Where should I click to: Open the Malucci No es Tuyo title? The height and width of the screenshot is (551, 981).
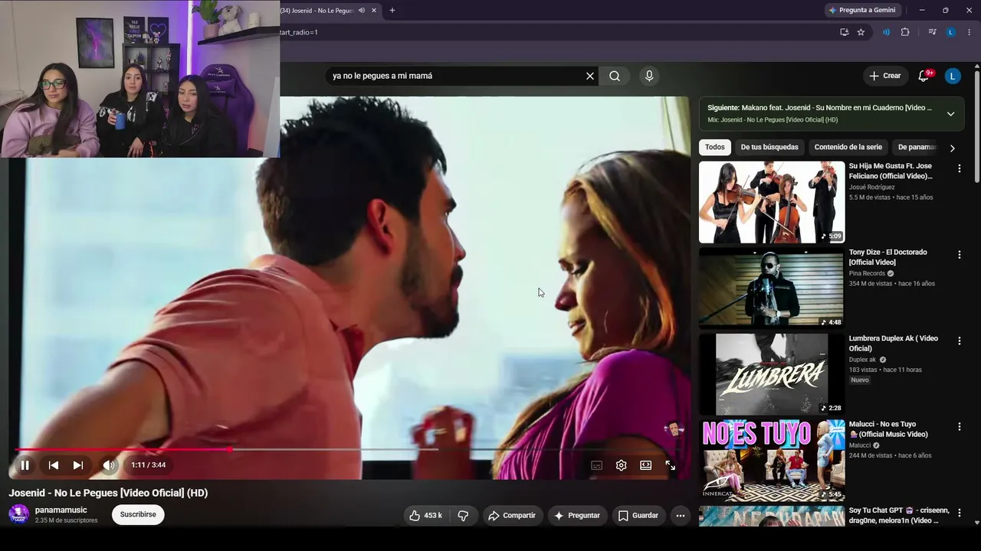(888, 429)
